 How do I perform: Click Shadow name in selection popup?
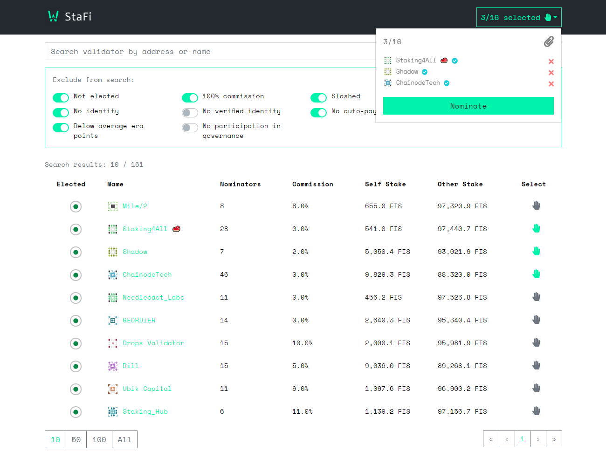coord(407,72)
